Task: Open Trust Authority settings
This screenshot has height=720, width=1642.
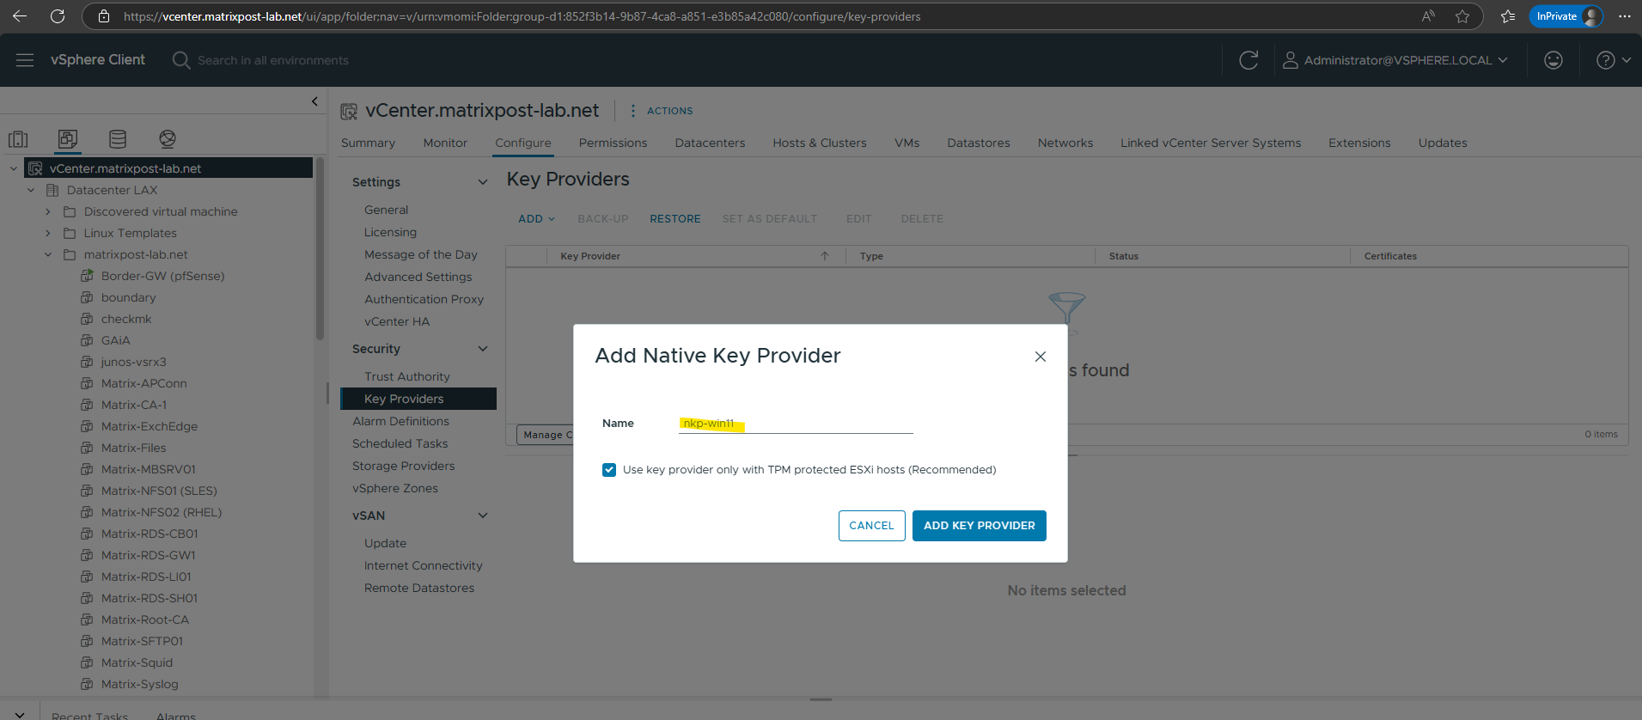Action: 407,376
